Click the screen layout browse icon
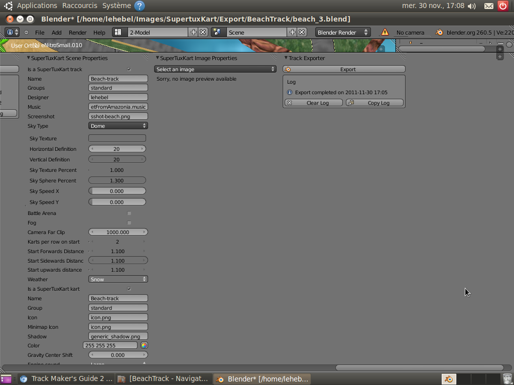This screenshot has width=514, height=385. 118,32
